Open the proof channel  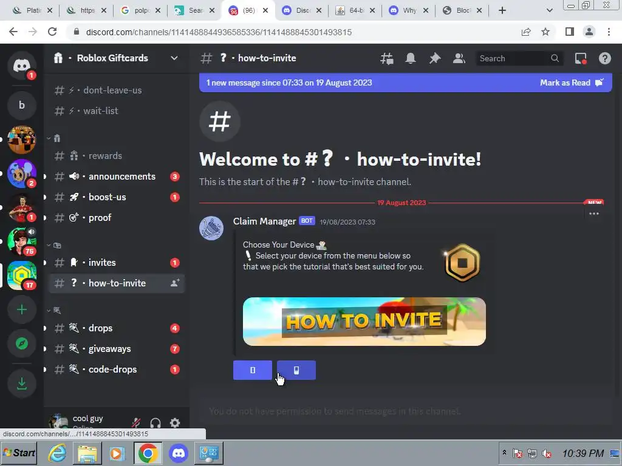(x=117, y=218)
